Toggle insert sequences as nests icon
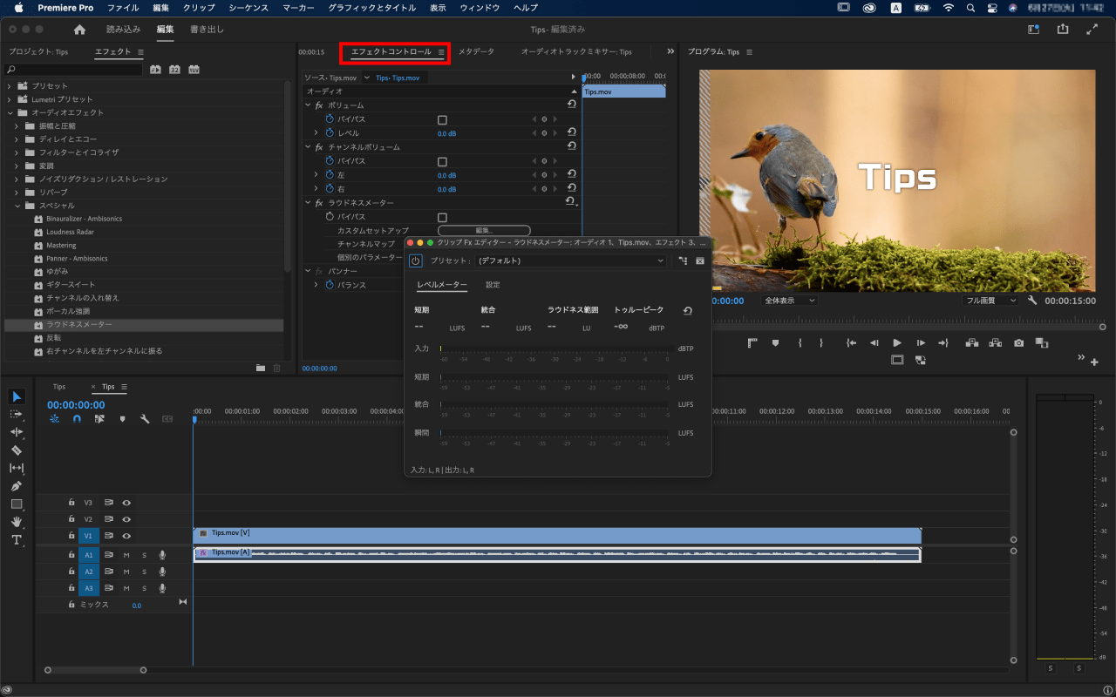The height and width of the screenshot is (697, 1116). click(x=54, y=419)
